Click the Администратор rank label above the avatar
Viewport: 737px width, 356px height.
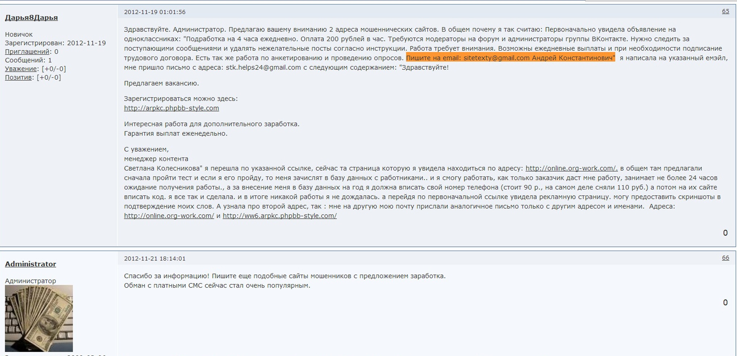(x=30, y=281)
